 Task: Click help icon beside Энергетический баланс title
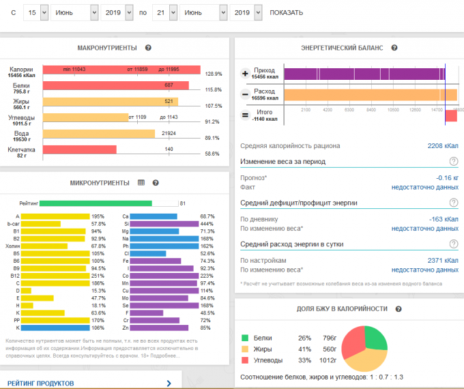pyautogui.click(x=394, y=48)
